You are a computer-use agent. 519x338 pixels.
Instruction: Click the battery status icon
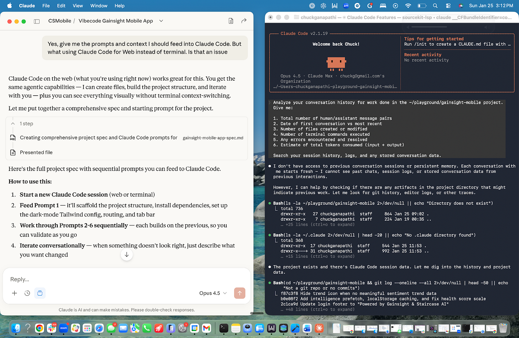coord(422,6)
